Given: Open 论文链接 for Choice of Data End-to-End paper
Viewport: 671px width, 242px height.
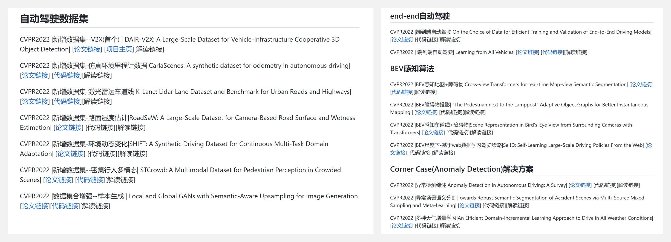Looking at the screenshot, I should tap(402, 40).
